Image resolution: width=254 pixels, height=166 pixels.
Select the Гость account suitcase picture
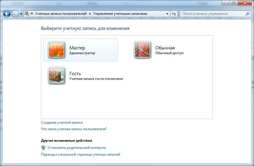click(56, 75)
